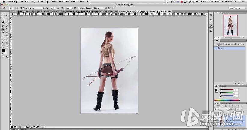Open the Window menu
The height and width of the screenshot is (130, 247).
81,1
